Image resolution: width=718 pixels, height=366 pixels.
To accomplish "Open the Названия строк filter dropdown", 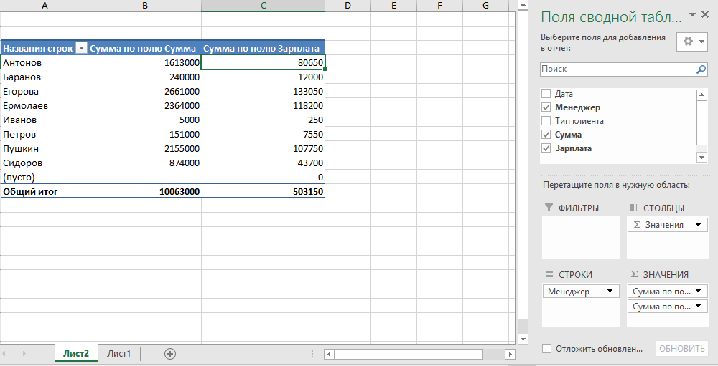I will click(x=81, y=49).
